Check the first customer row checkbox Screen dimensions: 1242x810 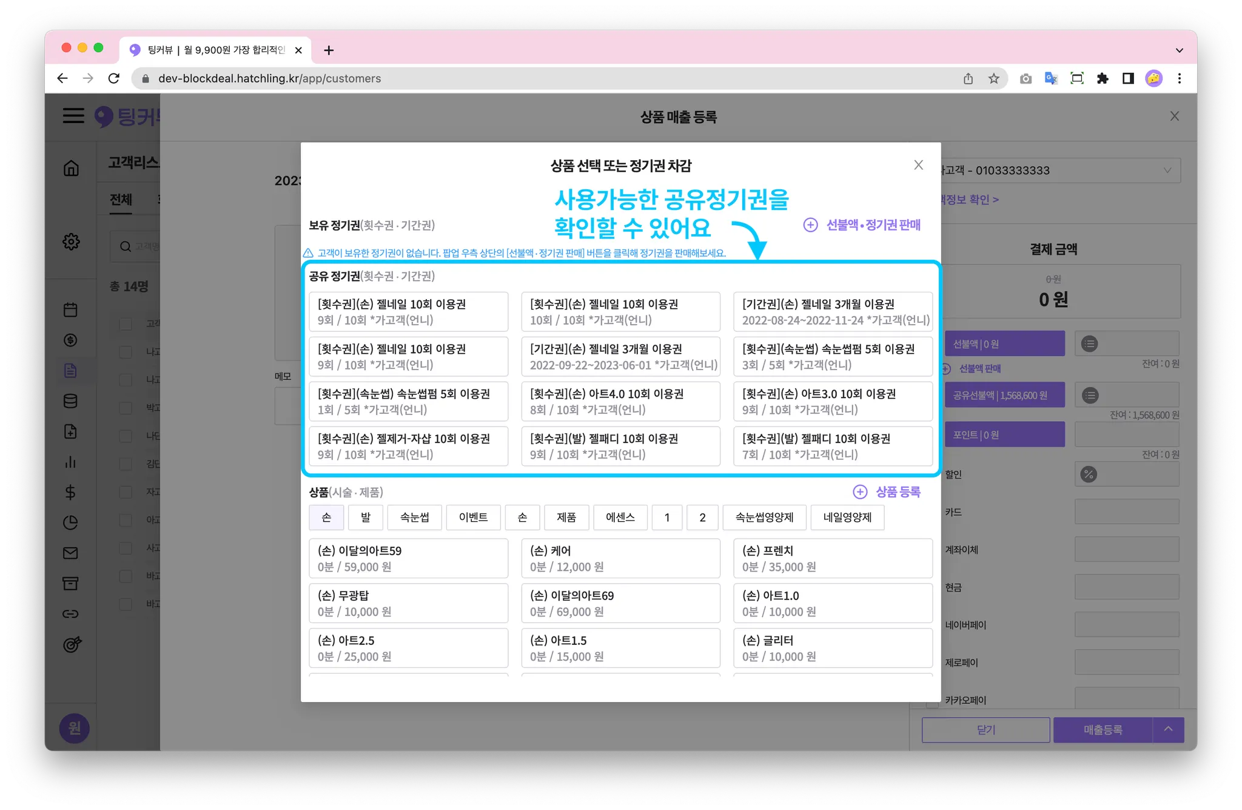pyautogui.click(x=126, y=324)
